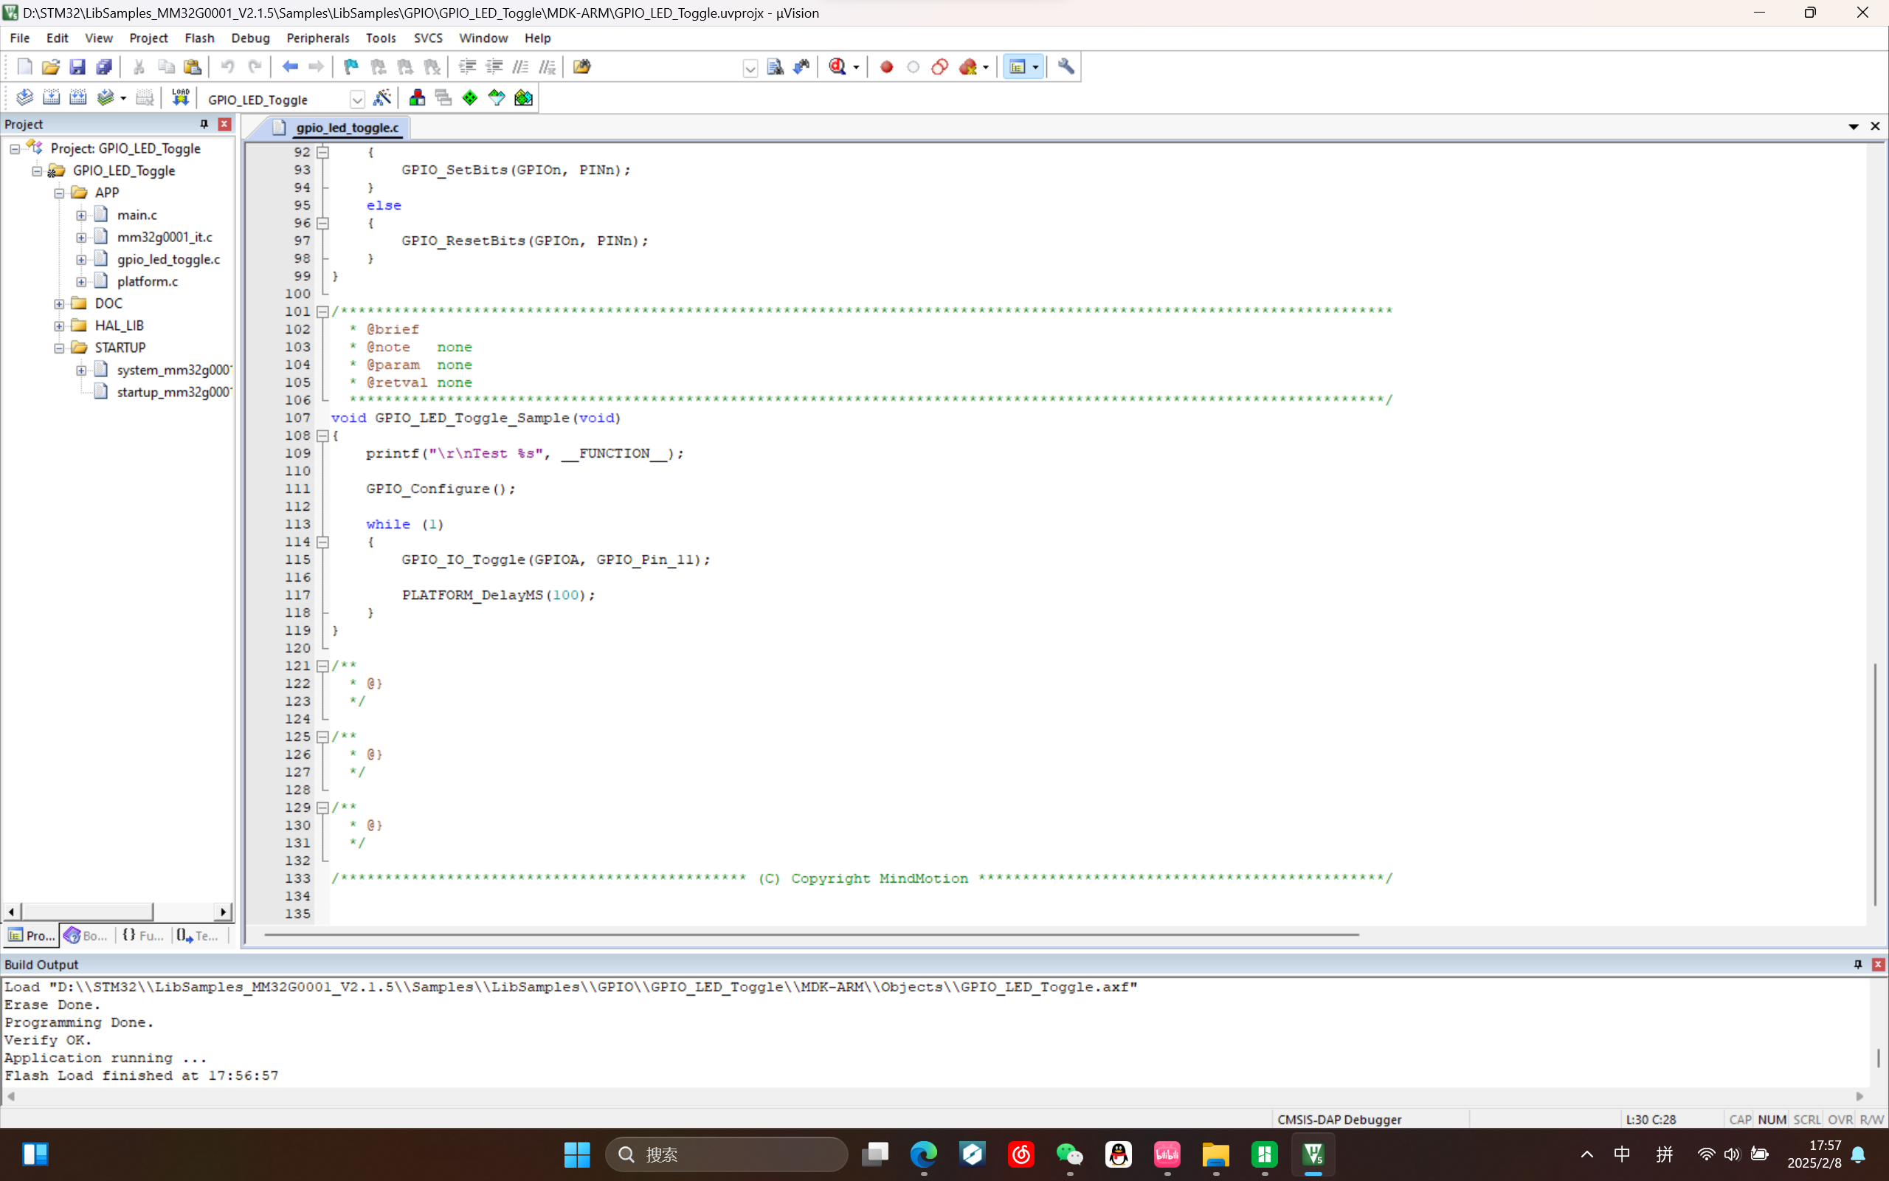Switch to the Books panel tab
Image resolution: width=1889 pixels, height=1181 pixels.
(86, 935)
